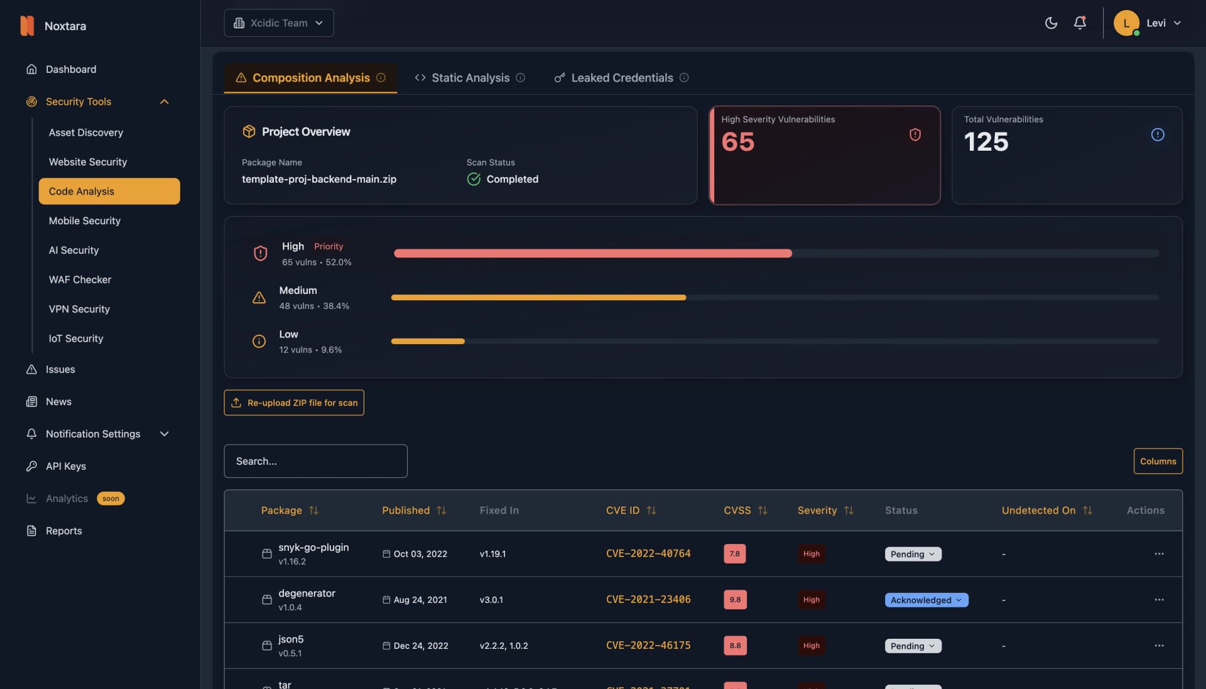Click inside the Search field
Screen dimensions: 1206x689
point(315,460)
